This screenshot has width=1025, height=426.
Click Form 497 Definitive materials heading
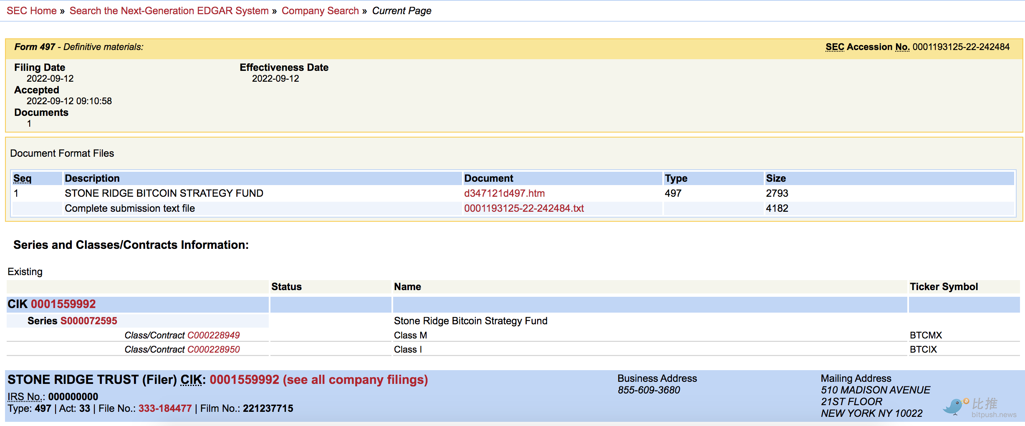point(78,47)
